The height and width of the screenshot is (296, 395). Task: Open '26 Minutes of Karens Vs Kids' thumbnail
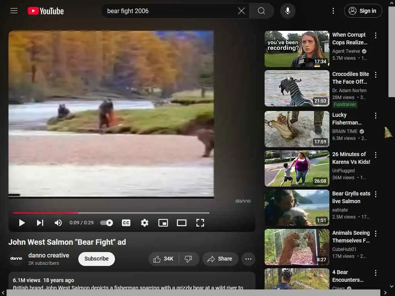click(297, 168)
